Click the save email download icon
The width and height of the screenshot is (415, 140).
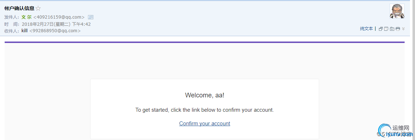pyautogui.click(x=392, y=29)
